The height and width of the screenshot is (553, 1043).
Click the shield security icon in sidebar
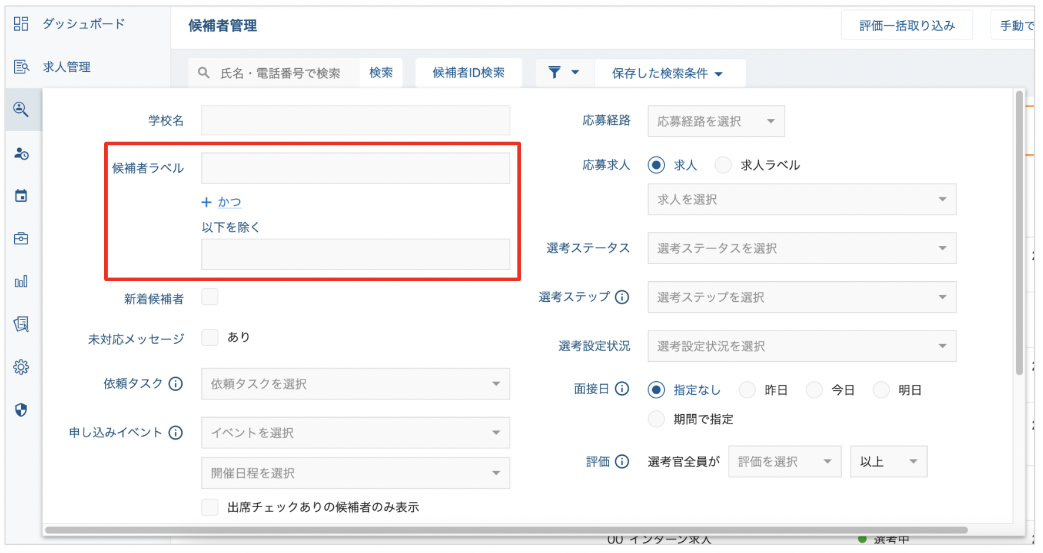(x=21, y=409)
